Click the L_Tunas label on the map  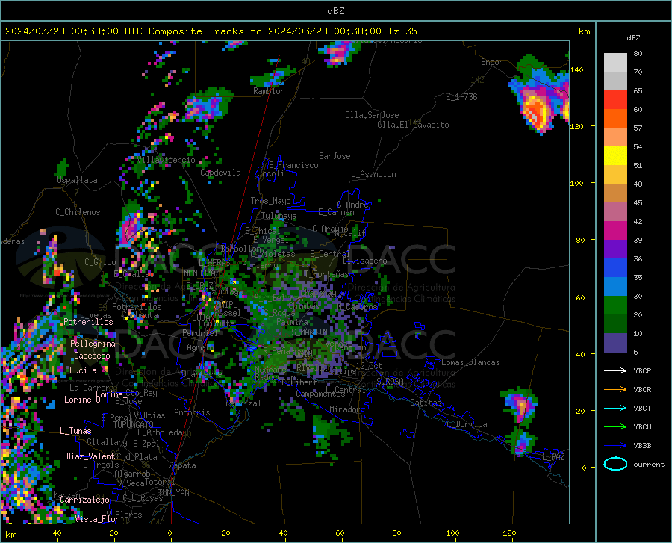pos(75,431)
